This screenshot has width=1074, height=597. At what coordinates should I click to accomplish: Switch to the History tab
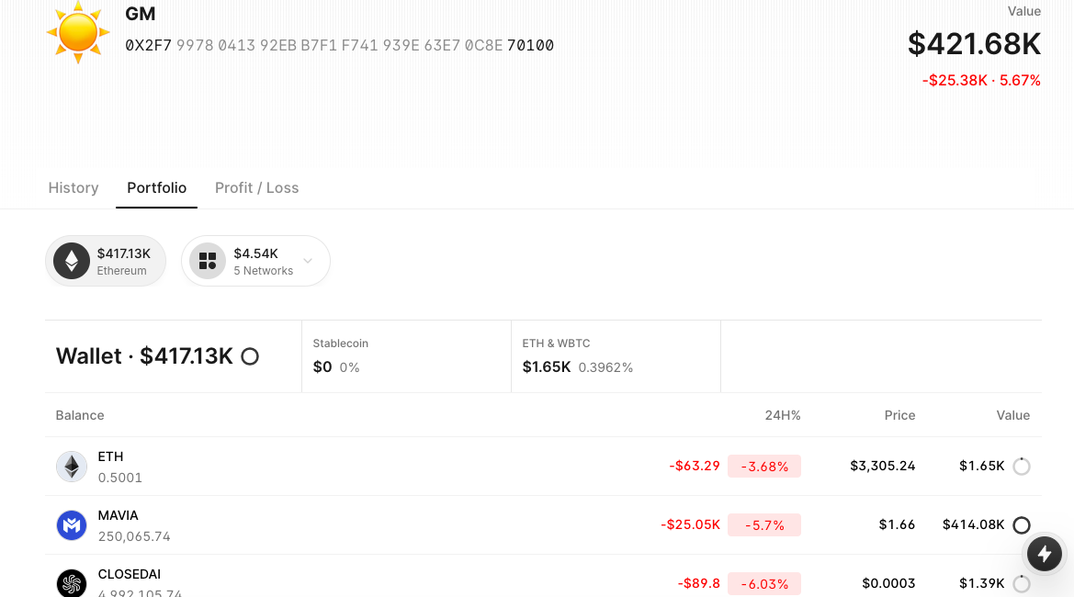tap(73, 187)
